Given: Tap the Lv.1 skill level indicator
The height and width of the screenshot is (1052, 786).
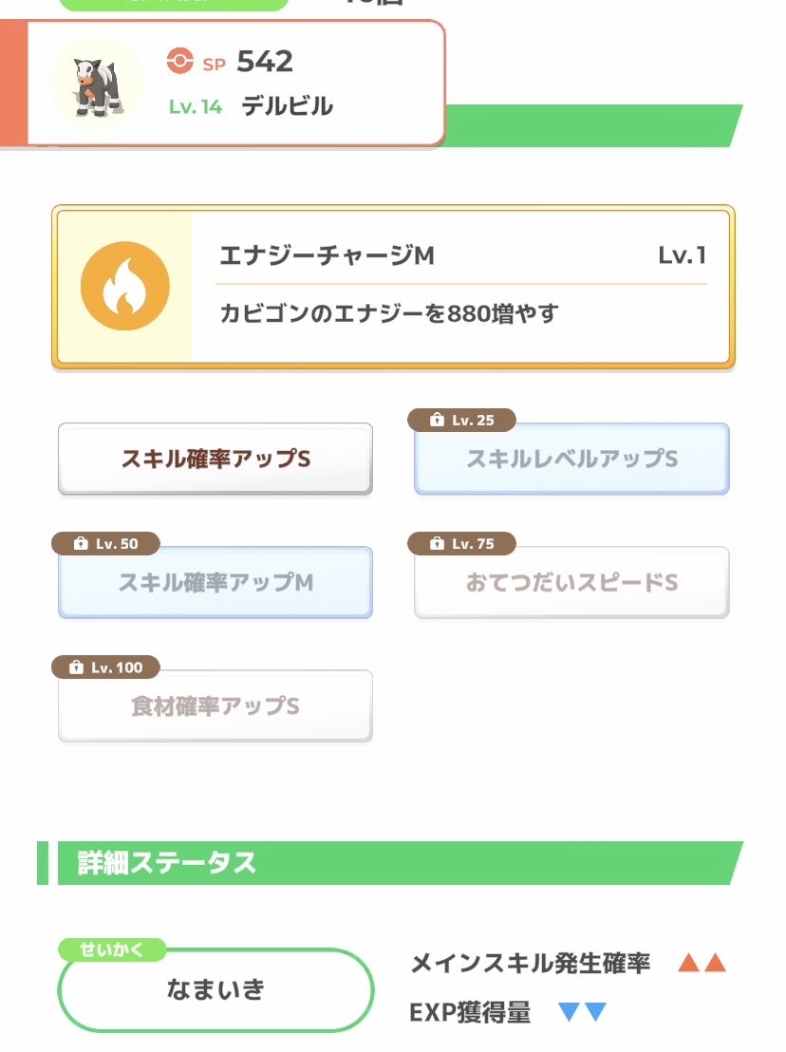Looking at the screenshot, I should (x=682, y=255).
